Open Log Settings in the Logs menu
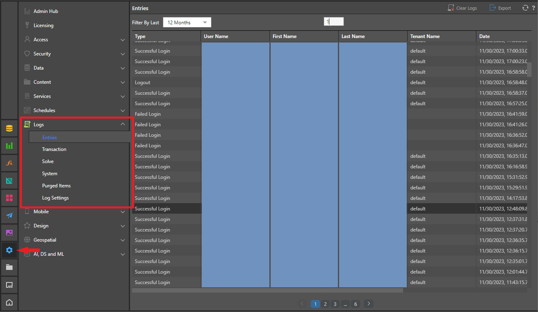Image resolution: width=538 pixels, height=312 pixels. 56,198
